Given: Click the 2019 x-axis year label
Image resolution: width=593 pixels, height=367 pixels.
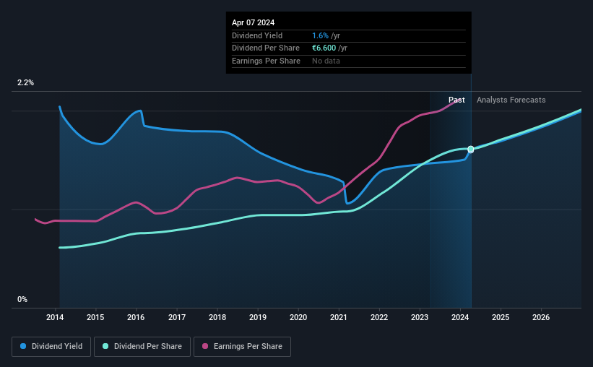Looking at the screenshot, I should pos(258,317).
